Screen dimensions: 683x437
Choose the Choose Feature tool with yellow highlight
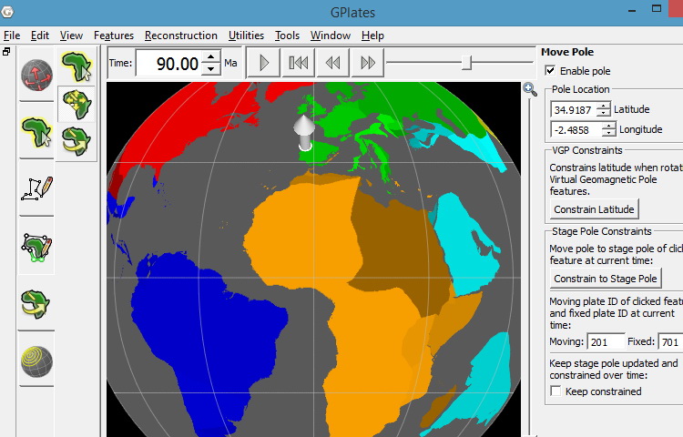click(76, 66)
